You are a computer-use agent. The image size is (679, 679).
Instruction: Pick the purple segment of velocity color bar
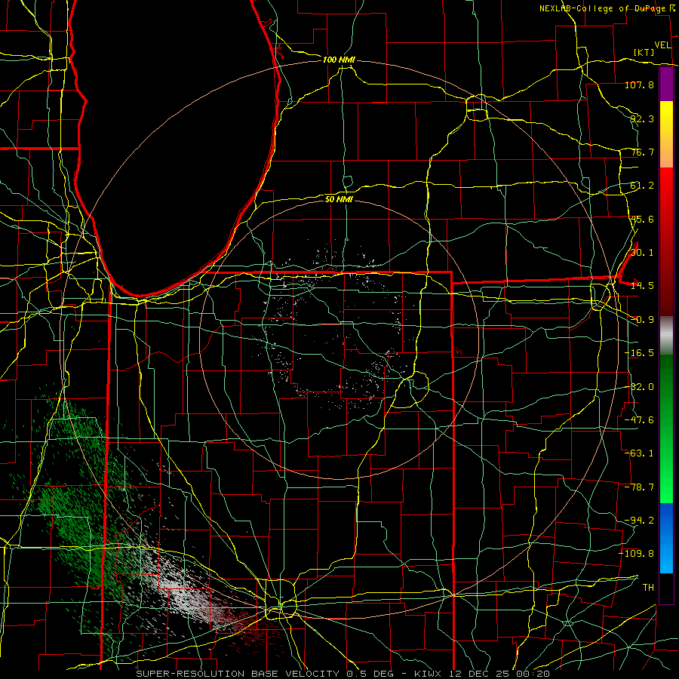point(666,84)
